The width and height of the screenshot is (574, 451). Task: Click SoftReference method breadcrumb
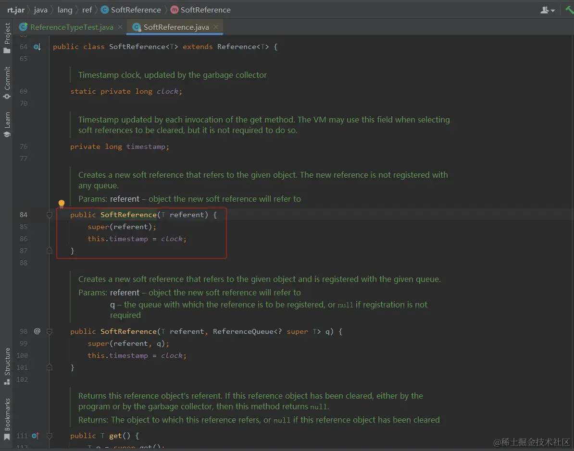coord(200,10)
